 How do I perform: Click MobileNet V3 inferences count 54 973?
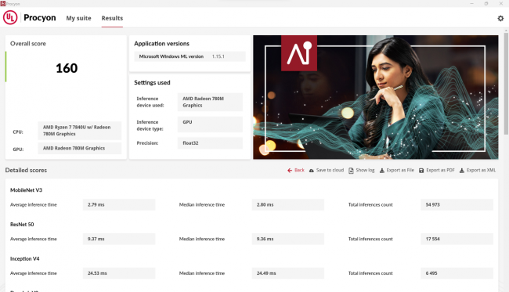pyautogui.click(x=457, y=205)
